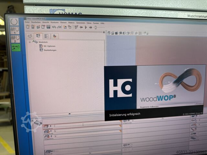Create a new blank program via first toolbar icon
This screenshot has height=155, width=207.
click(28, 27)
